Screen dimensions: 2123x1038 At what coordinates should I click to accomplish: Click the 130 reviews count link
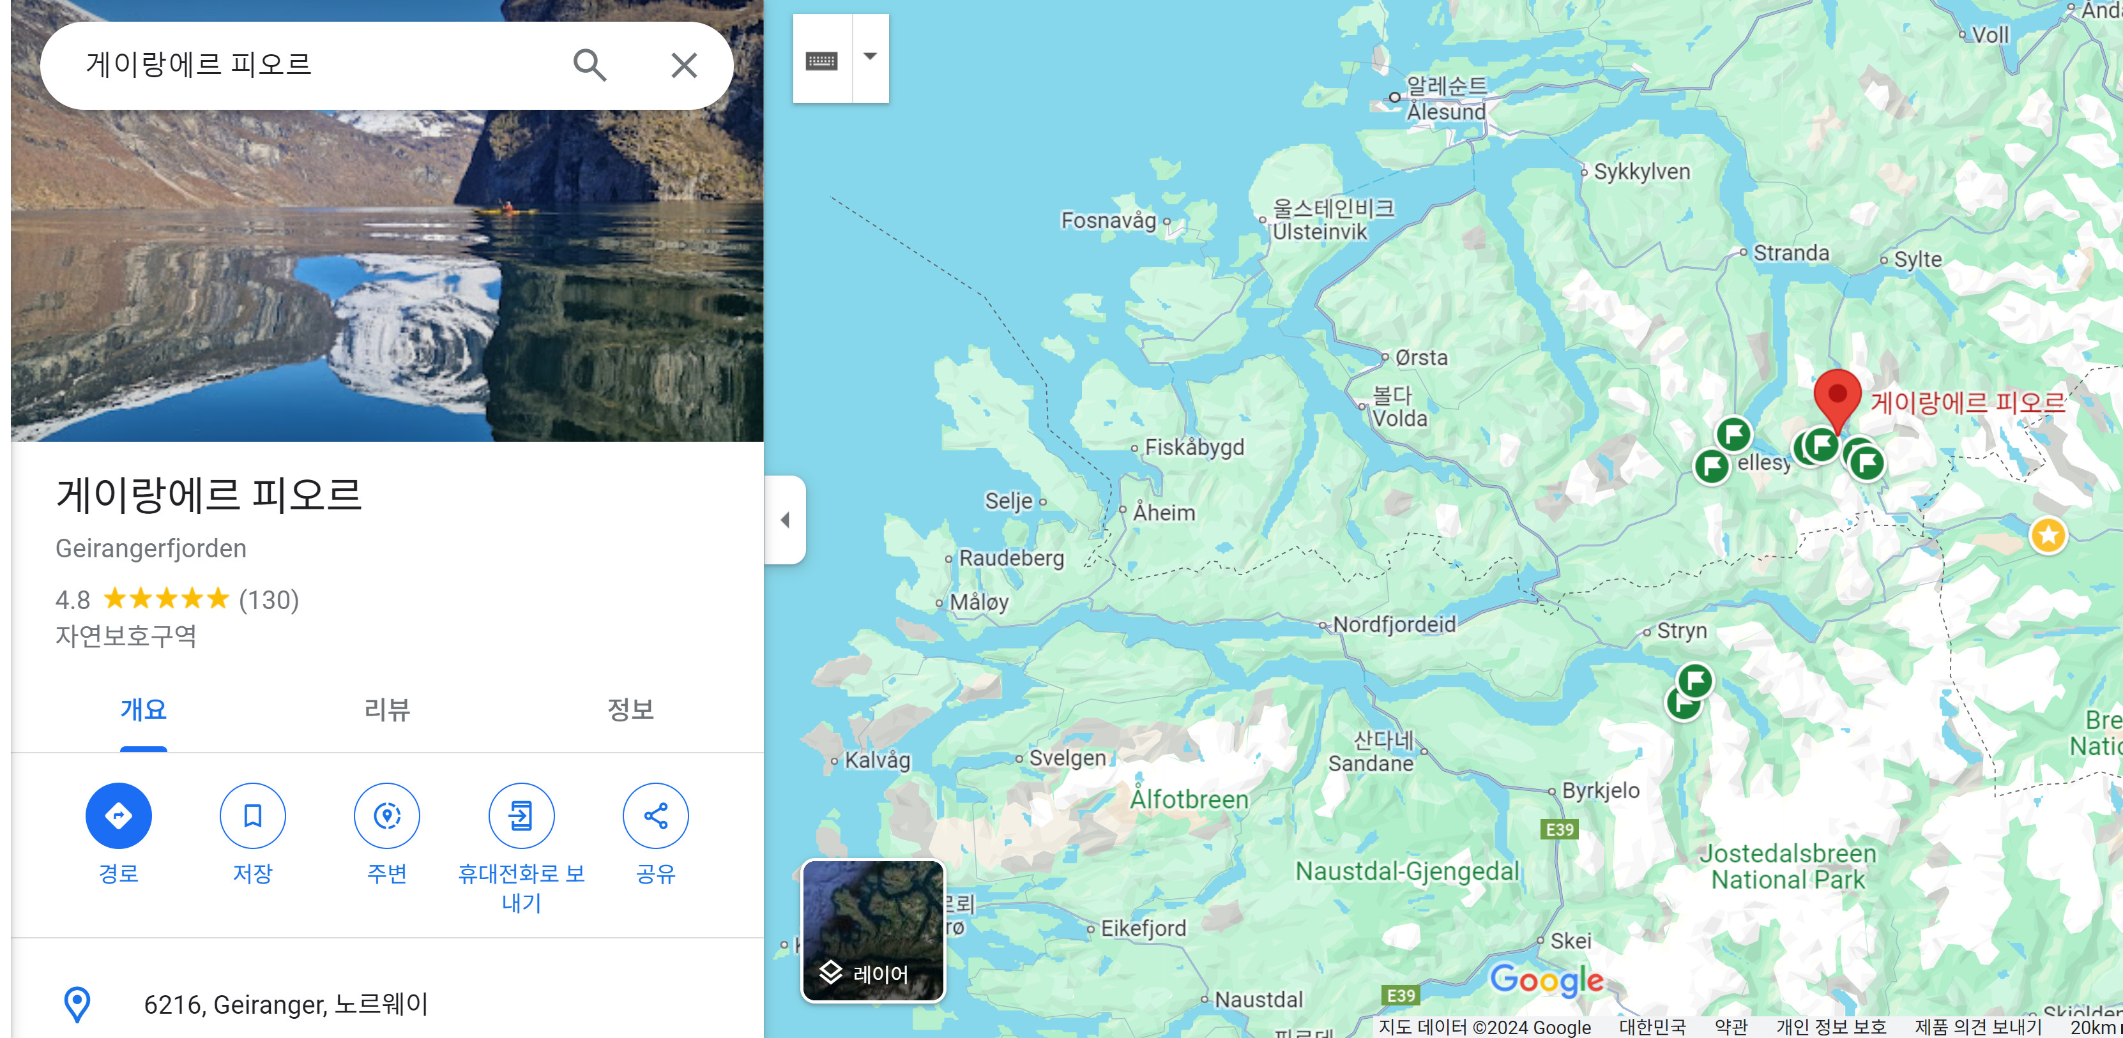(x=269, y=599)
